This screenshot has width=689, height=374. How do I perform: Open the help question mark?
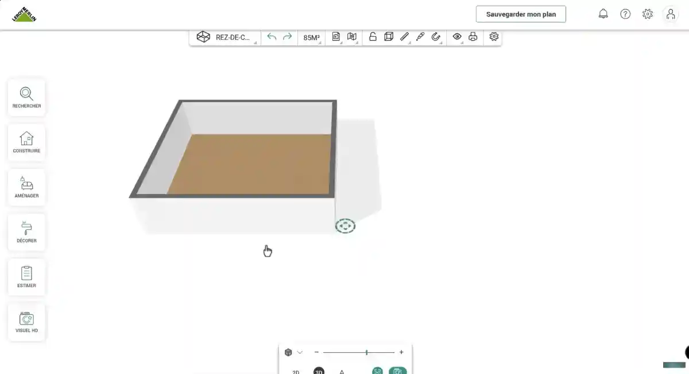coord(625,14)
